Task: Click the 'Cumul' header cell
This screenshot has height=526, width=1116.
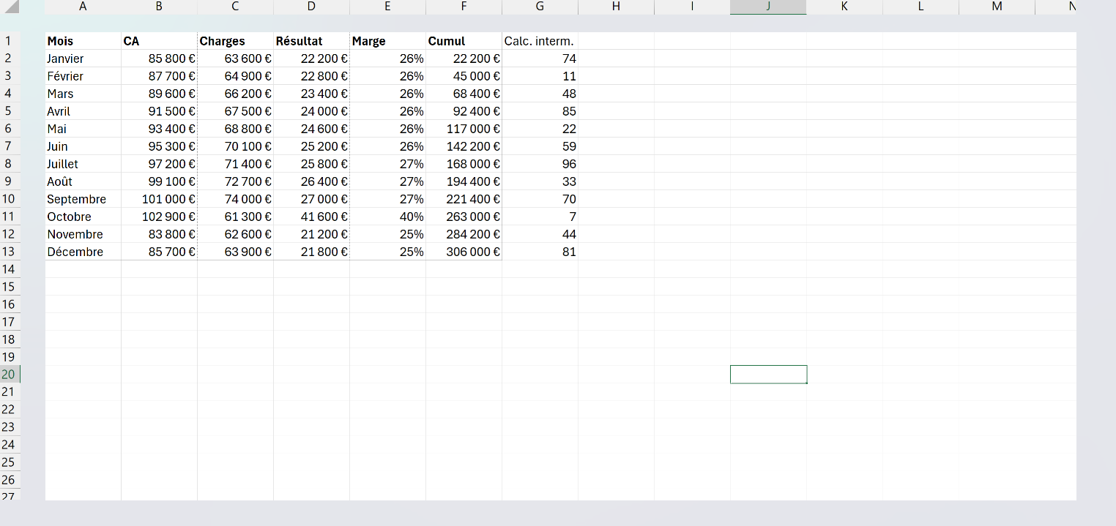Action: [x=464, y=41]
